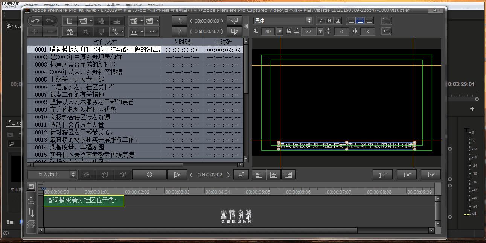Viewport: 486px width, 243px height.
Task: Toggle italic text formatting
Action: (321, 21)
